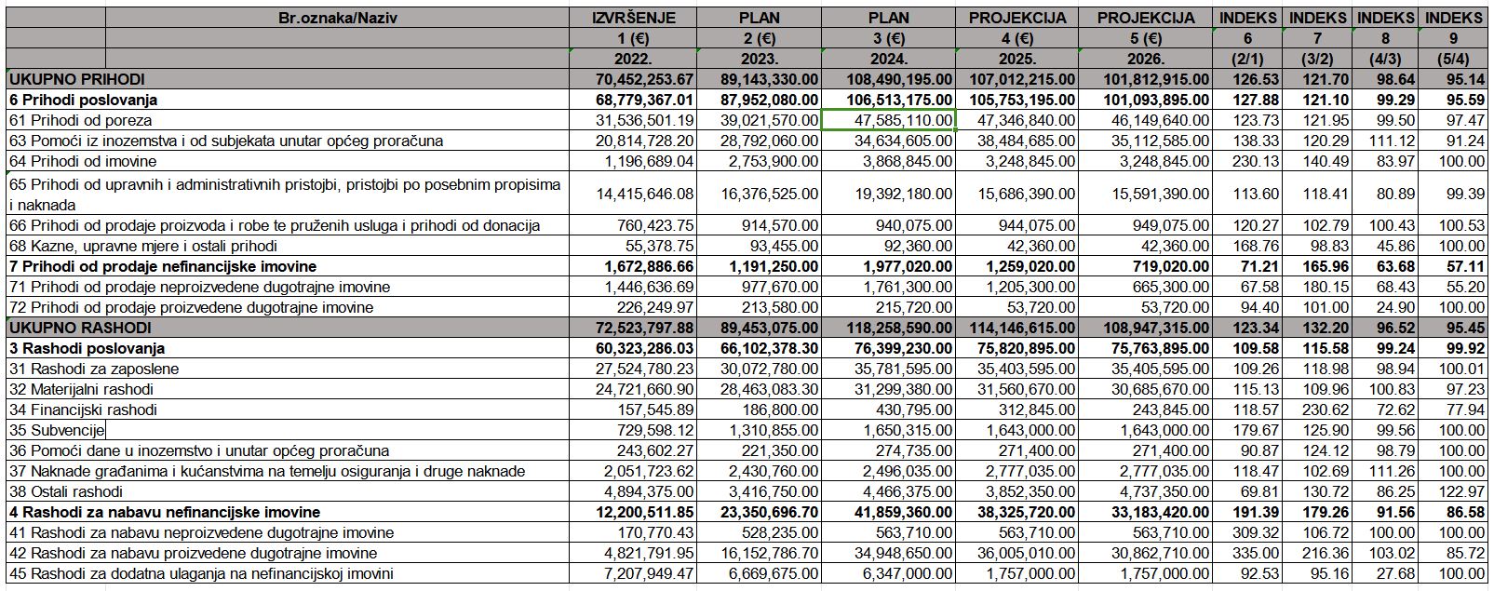Screen dimensions: 1494x591
Task: Select the 3 Rashodi poslovanja row label
Action: tap(87, 348)
